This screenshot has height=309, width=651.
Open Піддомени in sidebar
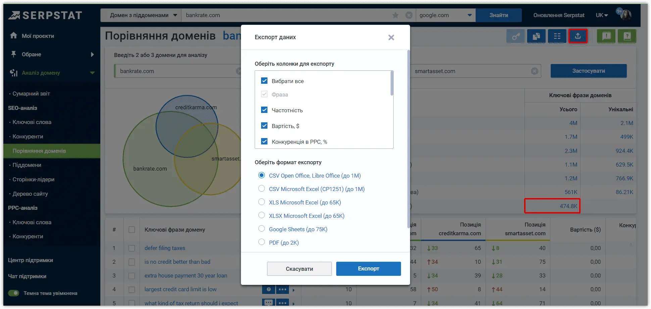(x=27, y=165)
